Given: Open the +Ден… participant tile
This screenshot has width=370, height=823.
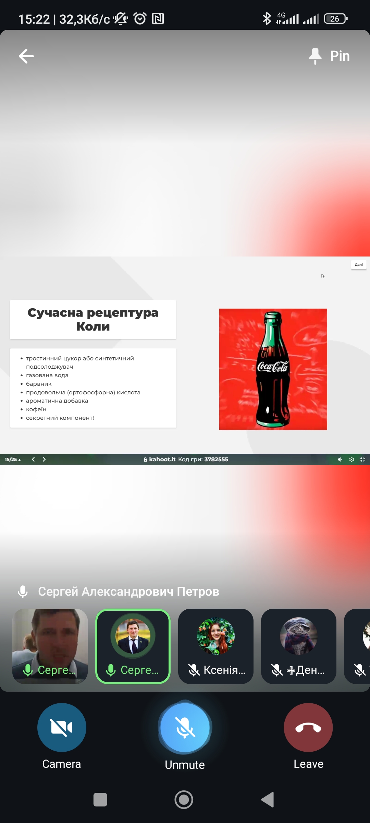Looking at the screenshot, I should 299,646.
